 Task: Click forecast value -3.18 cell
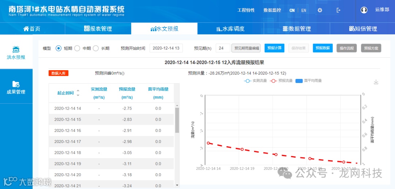point(127,175)
